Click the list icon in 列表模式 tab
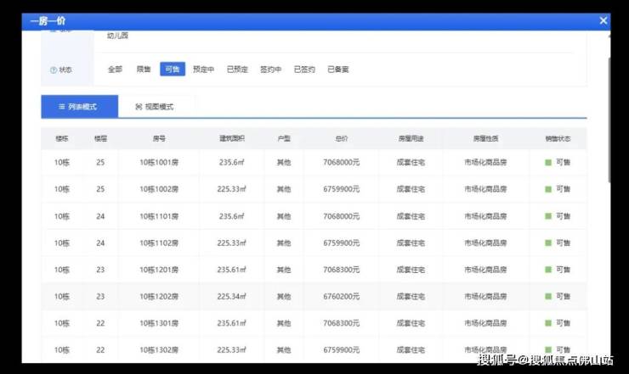Screen dimensions: 629x374 pyautogui.click(x=62, y=107)
